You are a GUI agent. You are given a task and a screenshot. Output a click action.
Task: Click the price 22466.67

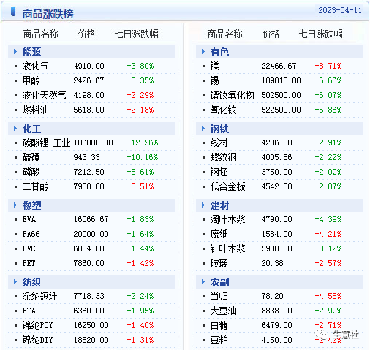pyautogui.click(x=279, y=66)
